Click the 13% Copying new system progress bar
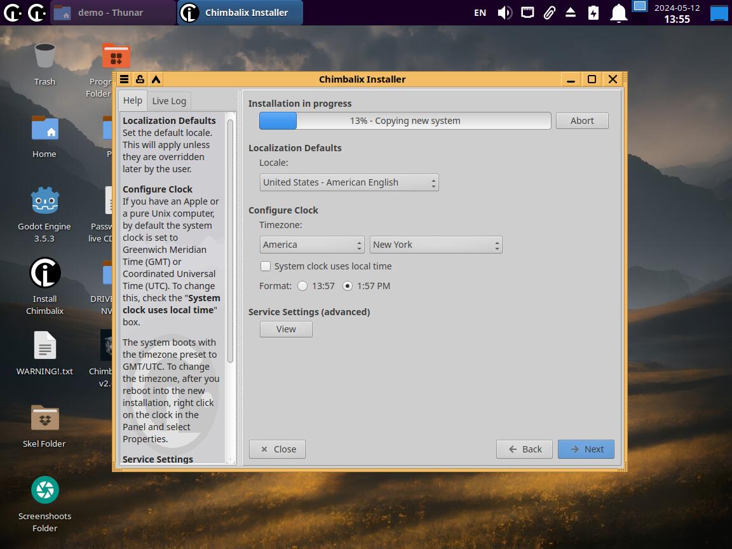Viewport: 732px width, 549px height. coord(405,121)
